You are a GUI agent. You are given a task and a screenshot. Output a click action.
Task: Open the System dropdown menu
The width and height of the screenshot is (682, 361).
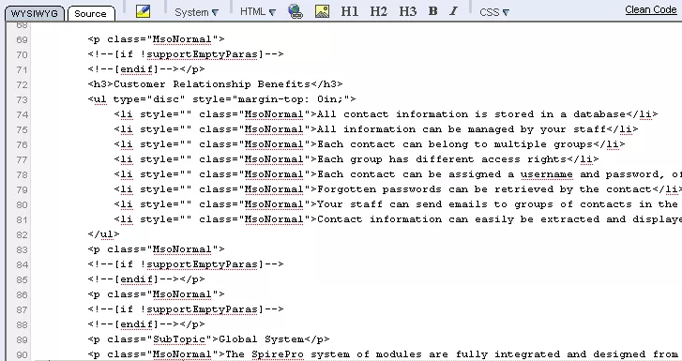coord(197,12)
